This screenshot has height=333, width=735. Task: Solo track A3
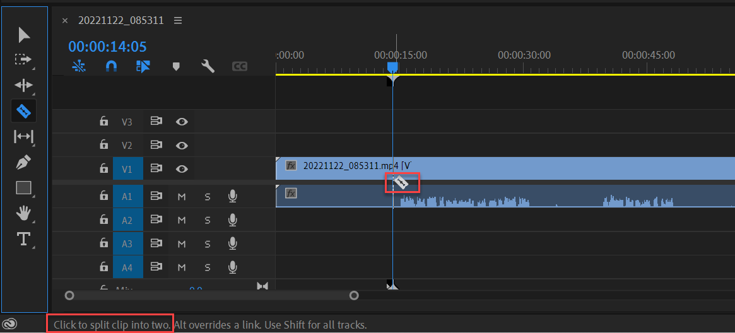[207, 243]
